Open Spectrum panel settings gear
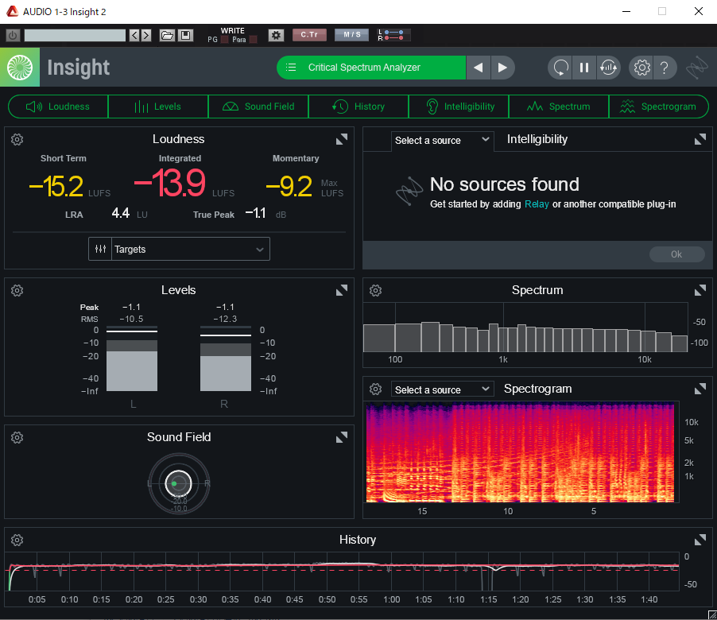 coord(375,290)
